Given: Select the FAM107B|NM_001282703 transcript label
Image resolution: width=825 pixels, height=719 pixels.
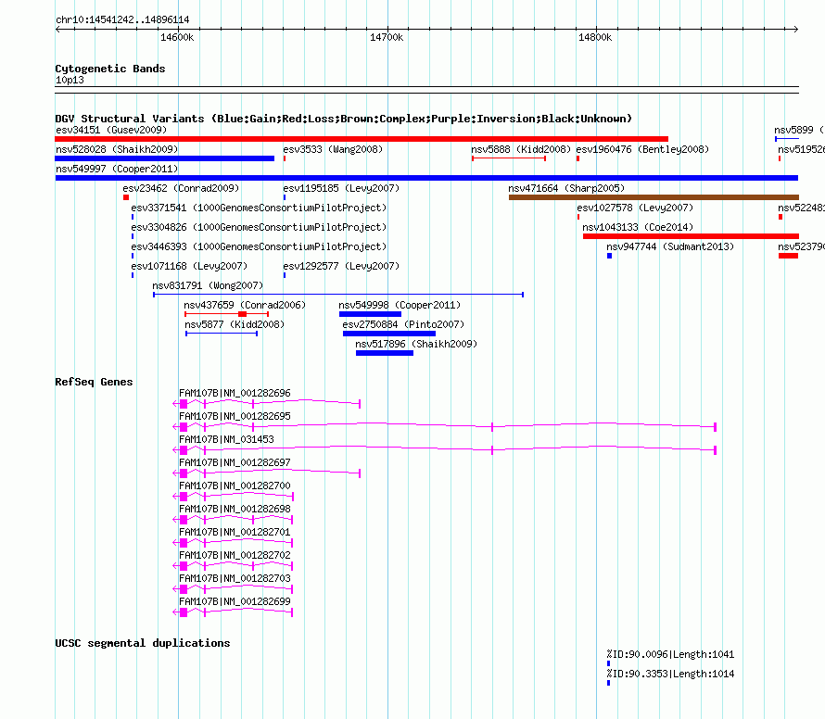Looking at the screenshot, I should point(235,578).
